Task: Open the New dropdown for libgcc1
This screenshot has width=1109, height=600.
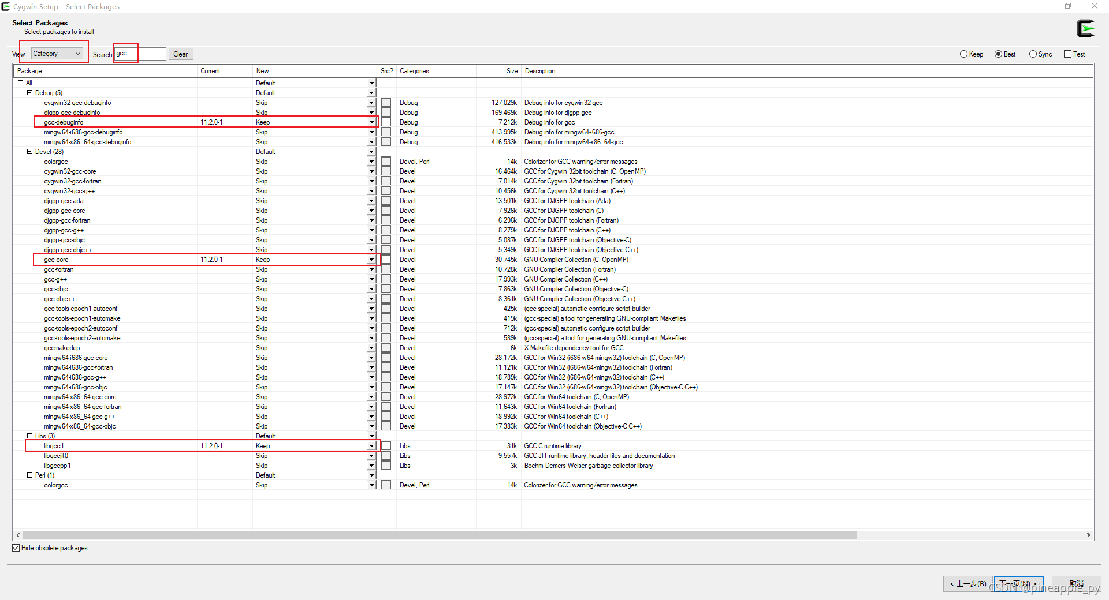Action: [x=371, y=446]
